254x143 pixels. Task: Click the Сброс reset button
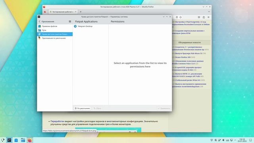[97, 108]
